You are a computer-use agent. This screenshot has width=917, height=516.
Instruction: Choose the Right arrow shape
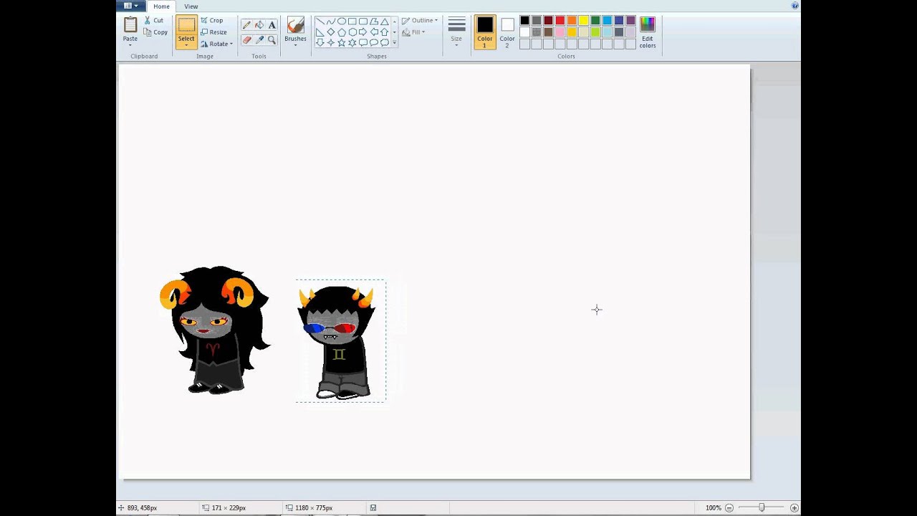363,32
